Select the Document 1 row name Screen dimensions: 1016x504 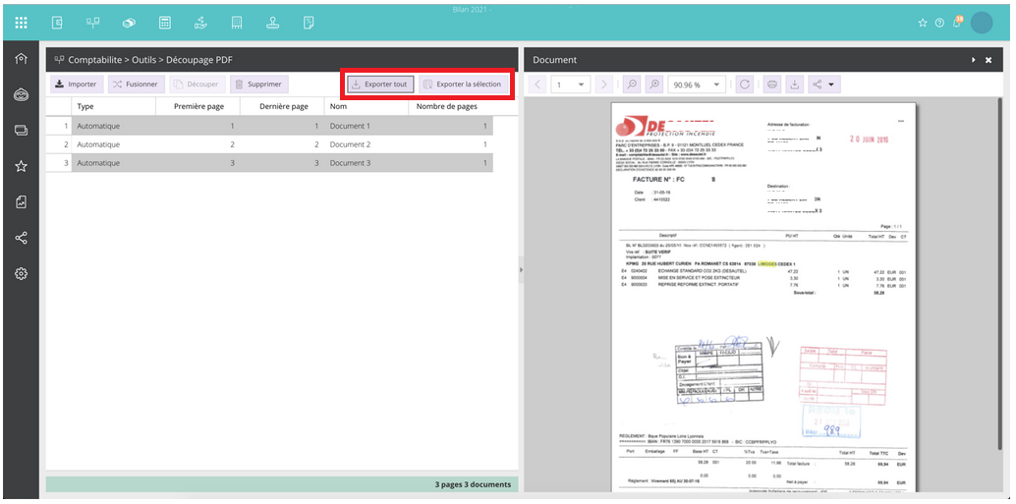click(350, 126)
